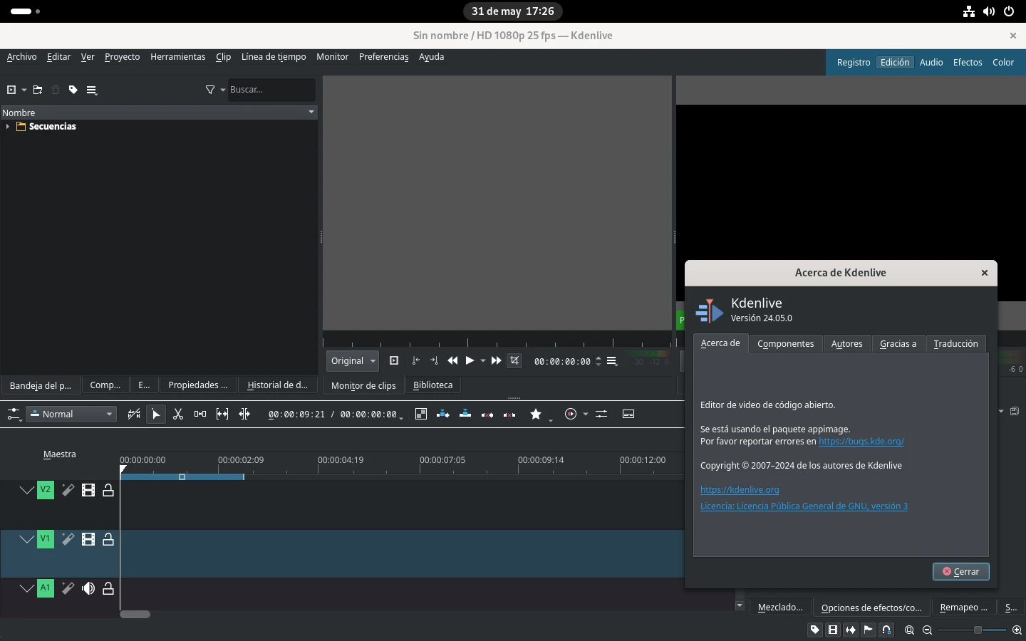This screenshot has width=1026, height=641.
Task: Collapse track A1 chevron
Action: [26, 588]
